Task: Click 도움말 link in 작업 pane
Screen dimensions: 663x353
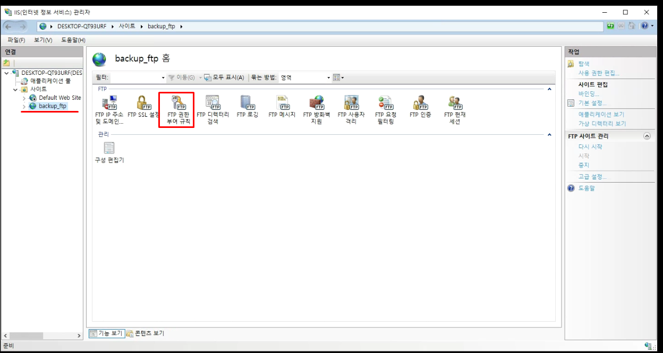Action: point(586,188)
